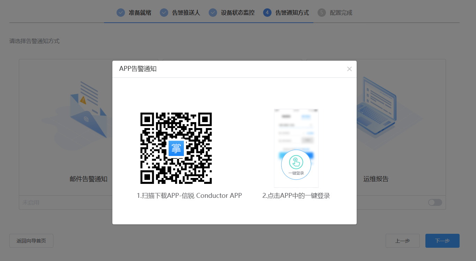Viewport: 476px width, 261px height.
Task: Click the step number 4 circle icon
Action: click(x=267, y=13)
